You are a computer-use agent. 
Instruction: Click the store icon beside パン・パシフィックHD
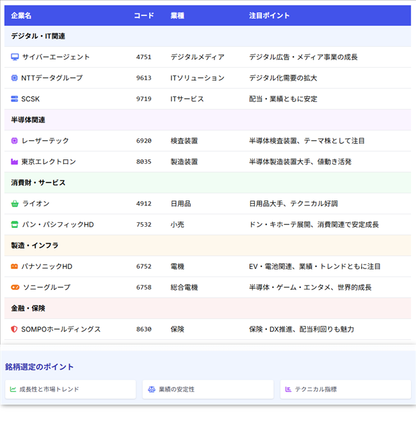point(15,225)
